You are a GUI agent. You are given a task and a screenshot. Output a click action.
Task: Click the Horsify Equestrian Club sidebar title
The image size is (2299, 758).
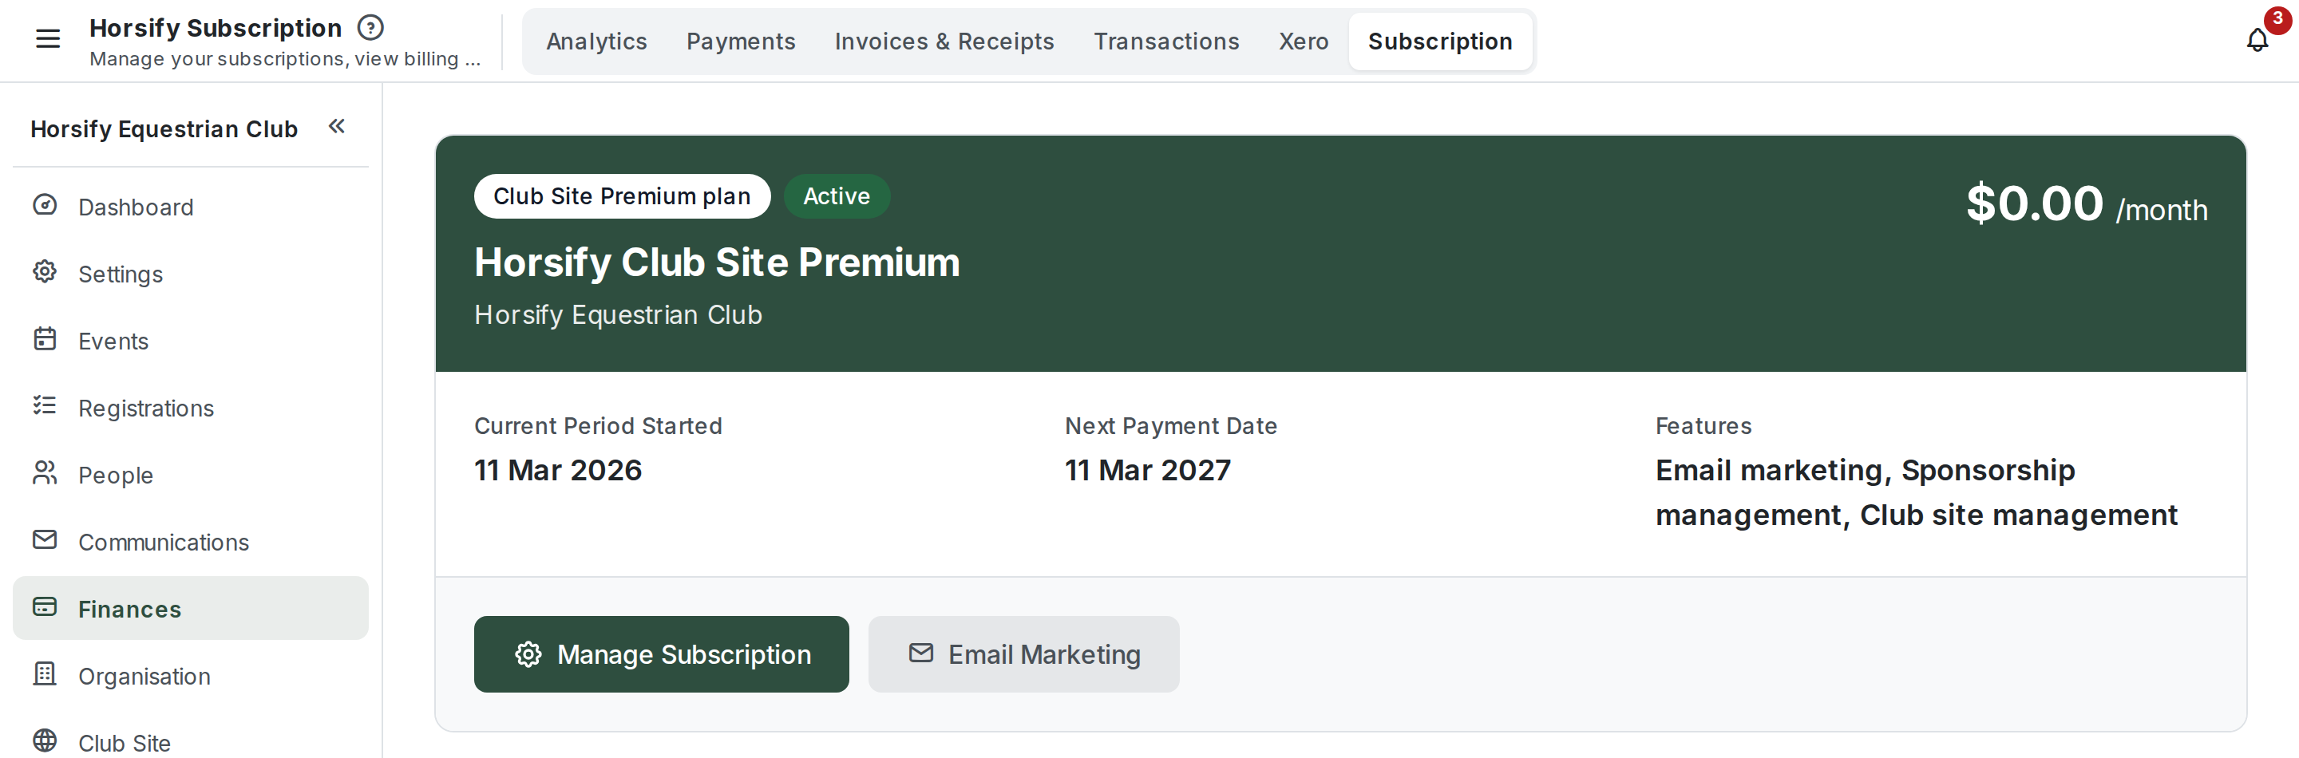164,128
